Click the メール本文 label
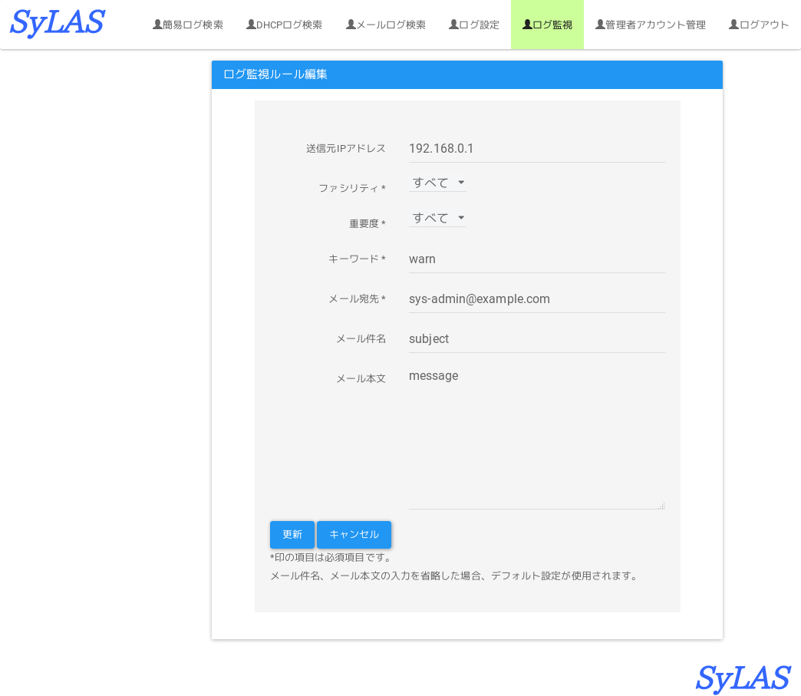Image resolution: width=801 pixels, height=696 pixels. [x=361, y=378]
